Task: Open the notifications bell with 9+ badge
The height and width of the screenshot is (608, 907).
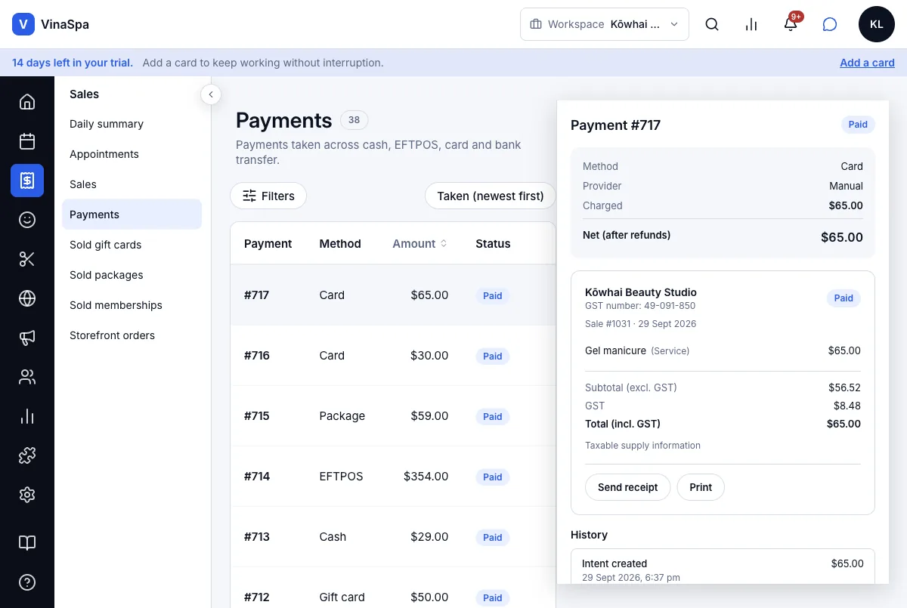Action: pyautogui.click(x=791, y=24)
